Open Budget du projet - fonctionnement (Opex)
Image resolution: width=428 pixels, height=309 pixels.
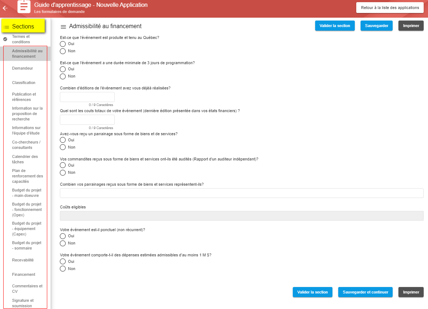tap(27, 209)
